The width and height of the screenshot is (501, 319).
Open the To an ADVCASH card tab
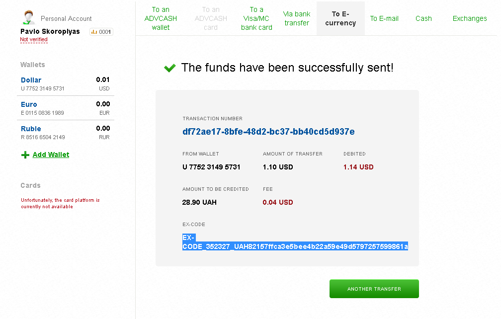coord(211,18)
